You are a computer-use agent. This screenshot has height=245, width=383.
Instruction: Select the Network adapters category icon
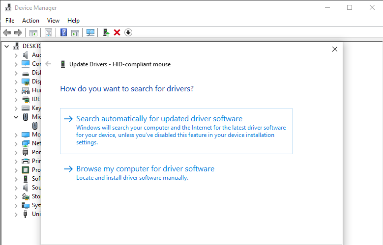click(x=26, y=143)
